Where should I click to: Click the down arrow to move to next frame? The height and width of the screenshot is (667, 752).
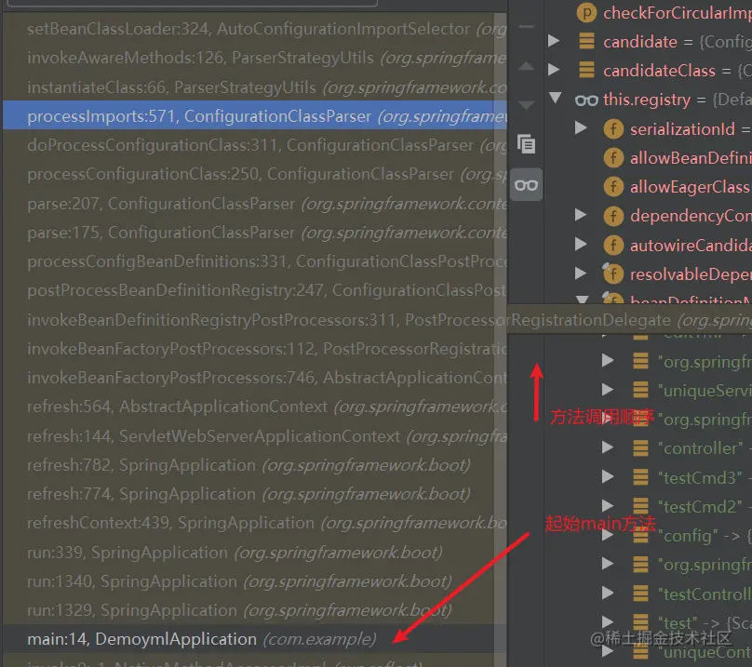[526, 105]
